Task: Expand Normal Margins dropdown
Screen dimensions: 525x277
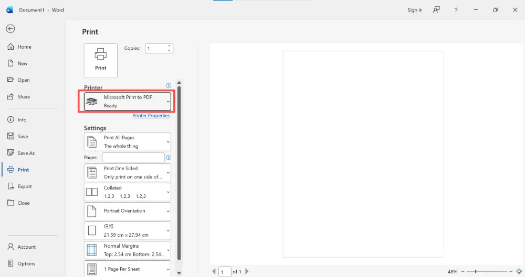Action: pyautogui.click(x=128, y=250)
